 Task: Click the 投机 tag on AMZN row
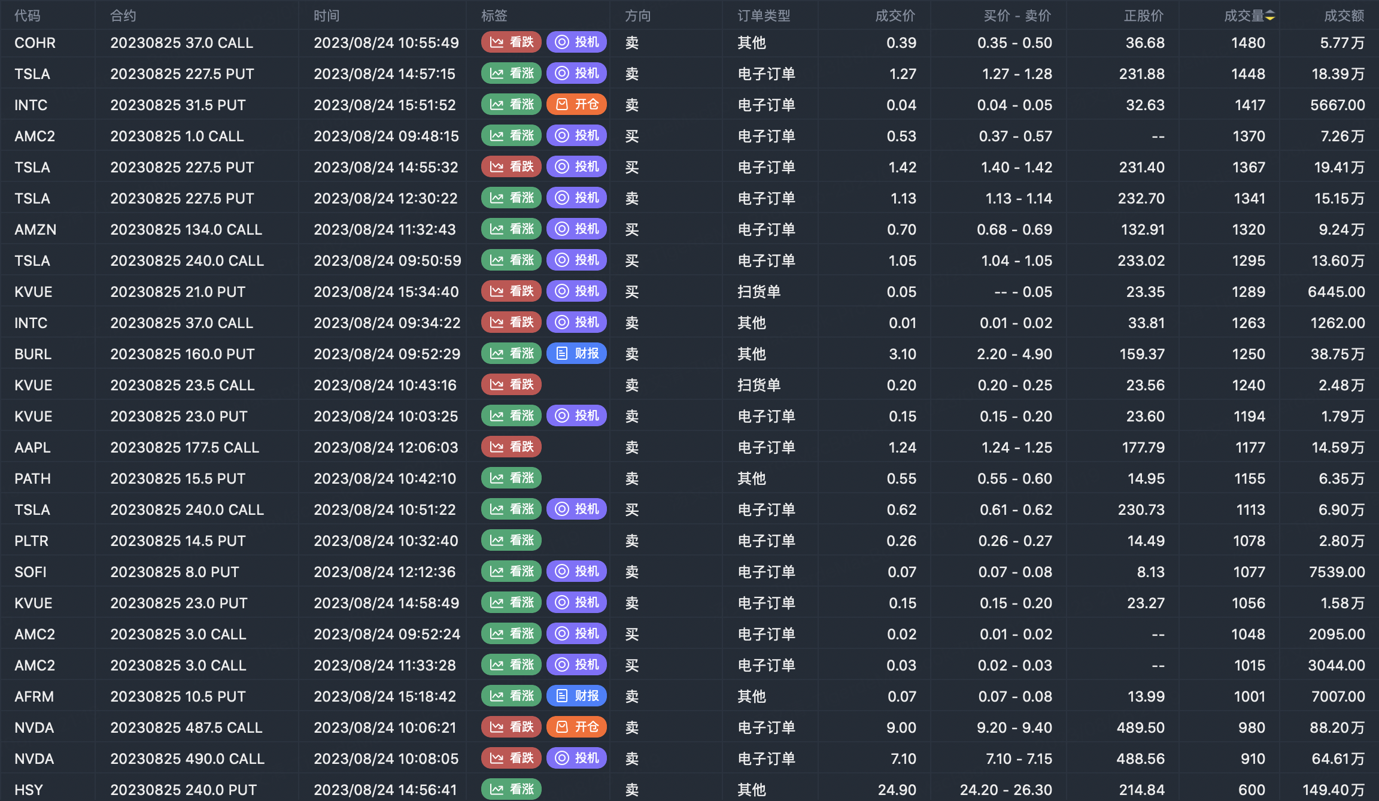point(576,229)
